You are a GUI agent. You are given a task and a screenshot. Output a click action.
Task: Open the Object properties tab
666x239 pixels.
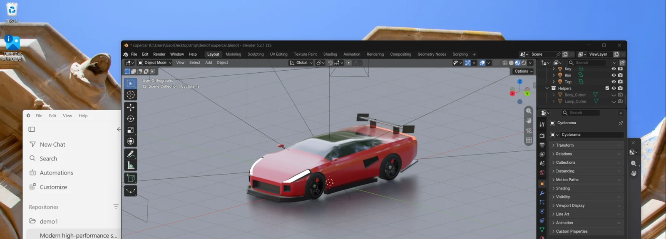click(x=542, y=183)
